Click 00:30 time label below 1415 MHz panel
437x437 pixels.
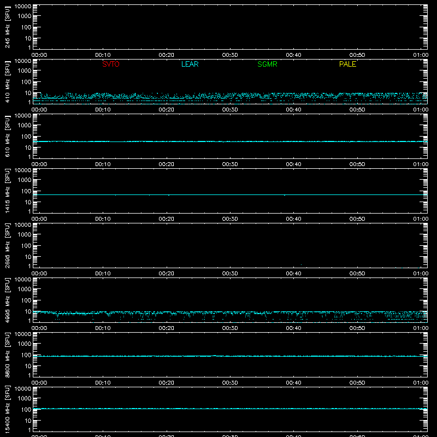coord(230,219)
